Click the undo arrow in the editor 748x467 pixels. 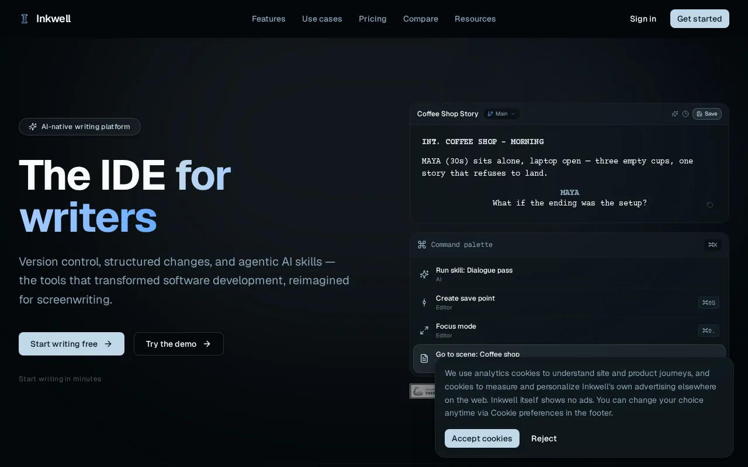click(710, 205)
